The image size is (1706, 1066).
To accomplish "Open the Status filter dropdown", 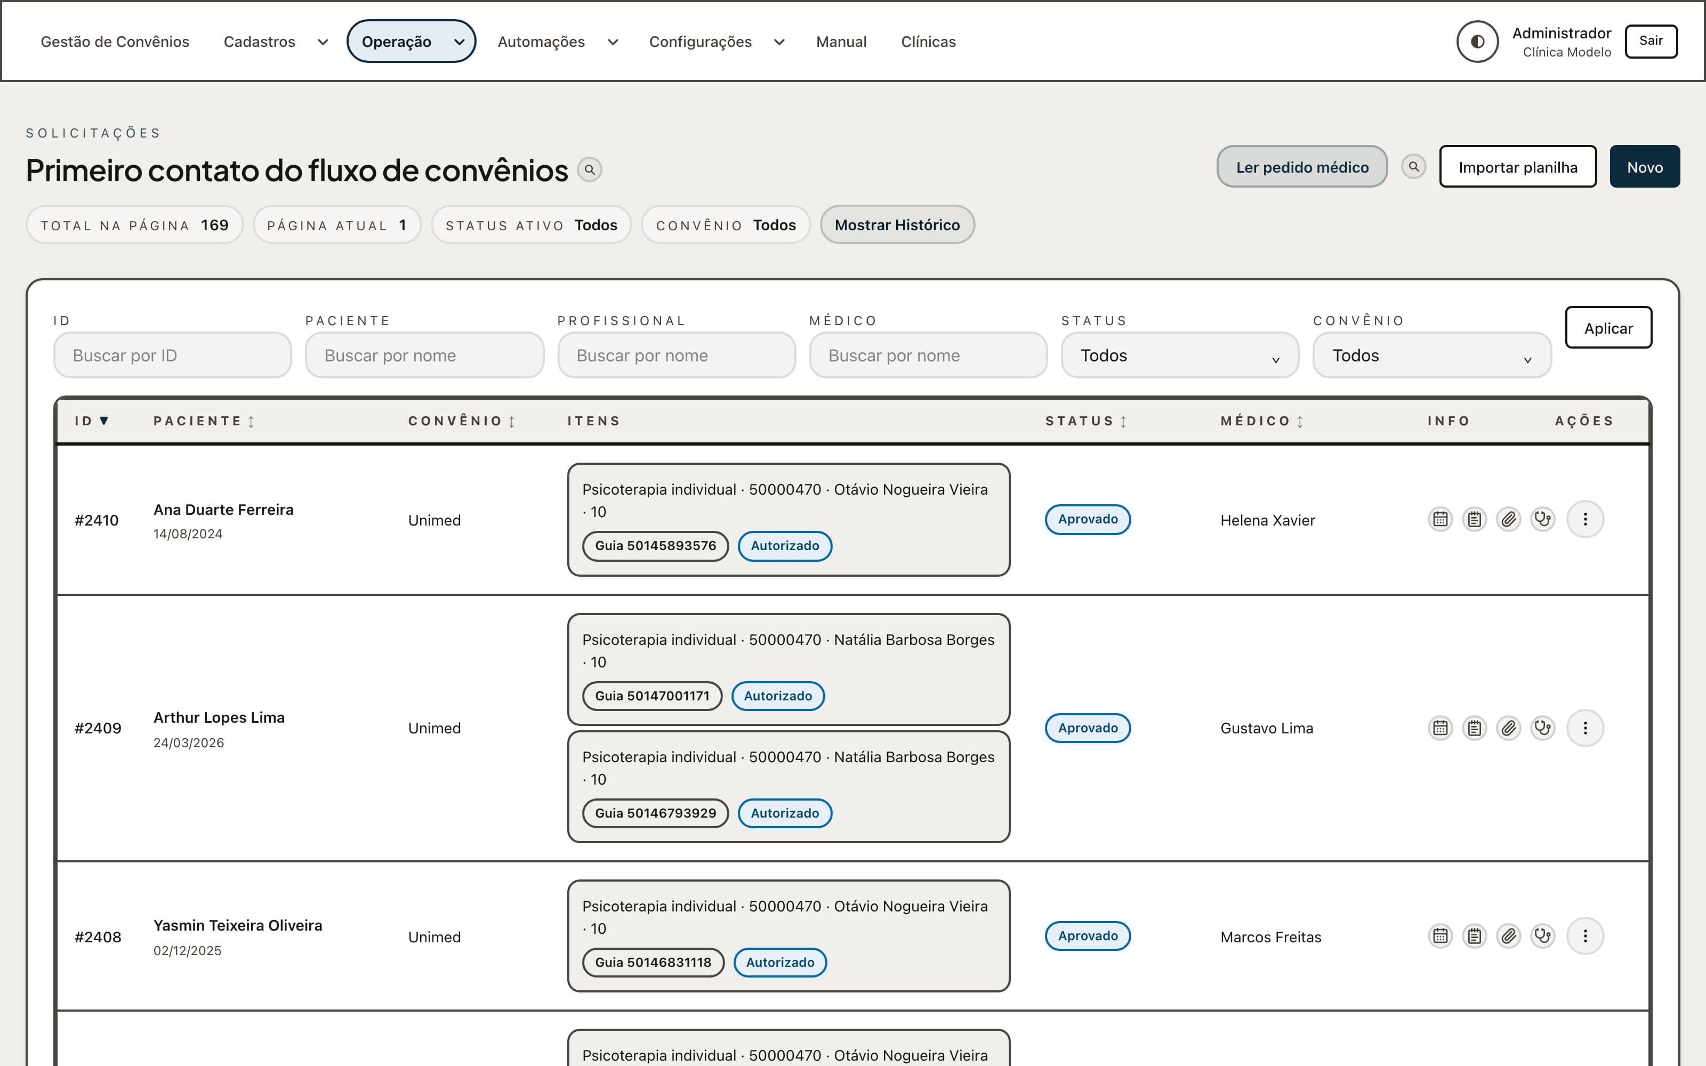I will 1179,356.
